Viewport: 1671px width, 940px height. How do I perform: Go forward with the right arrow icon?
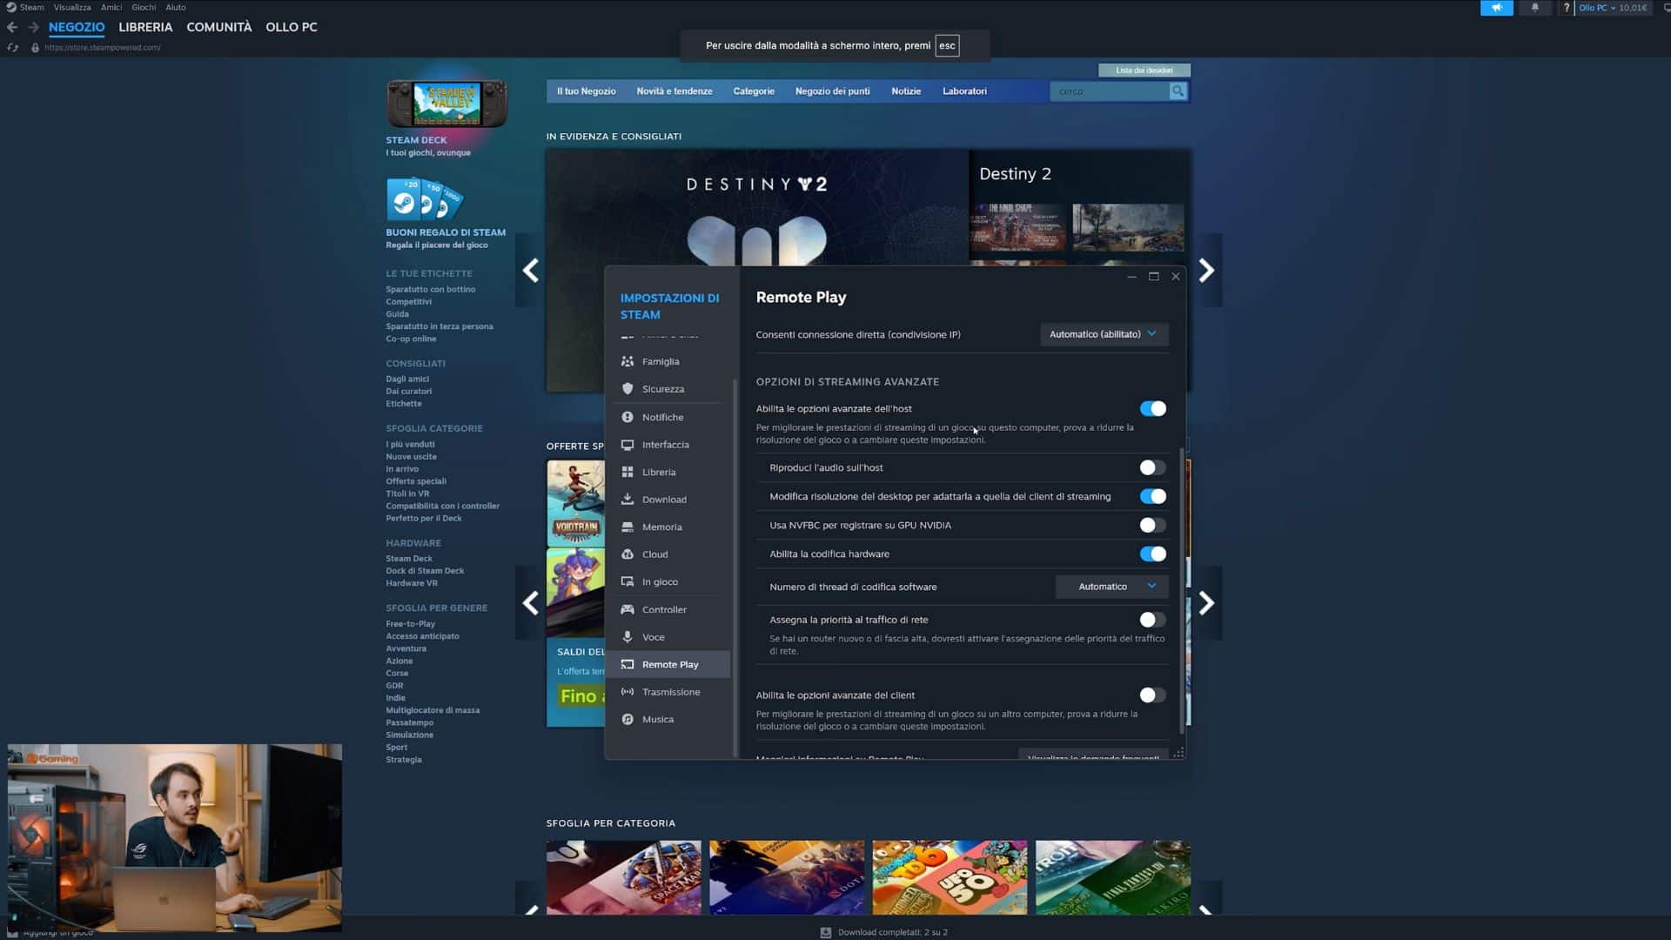point(33,27)
